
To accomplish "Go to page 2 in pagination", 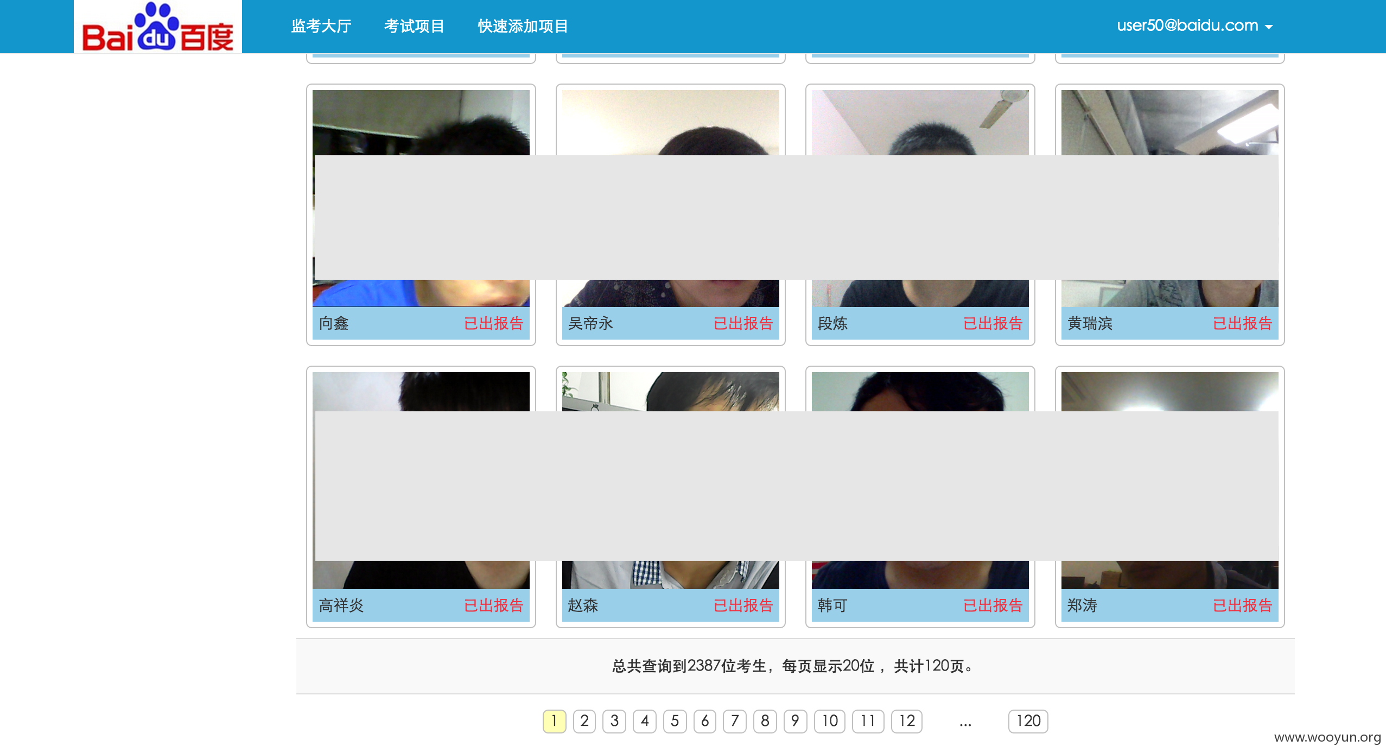I will (x=584, y=721).
